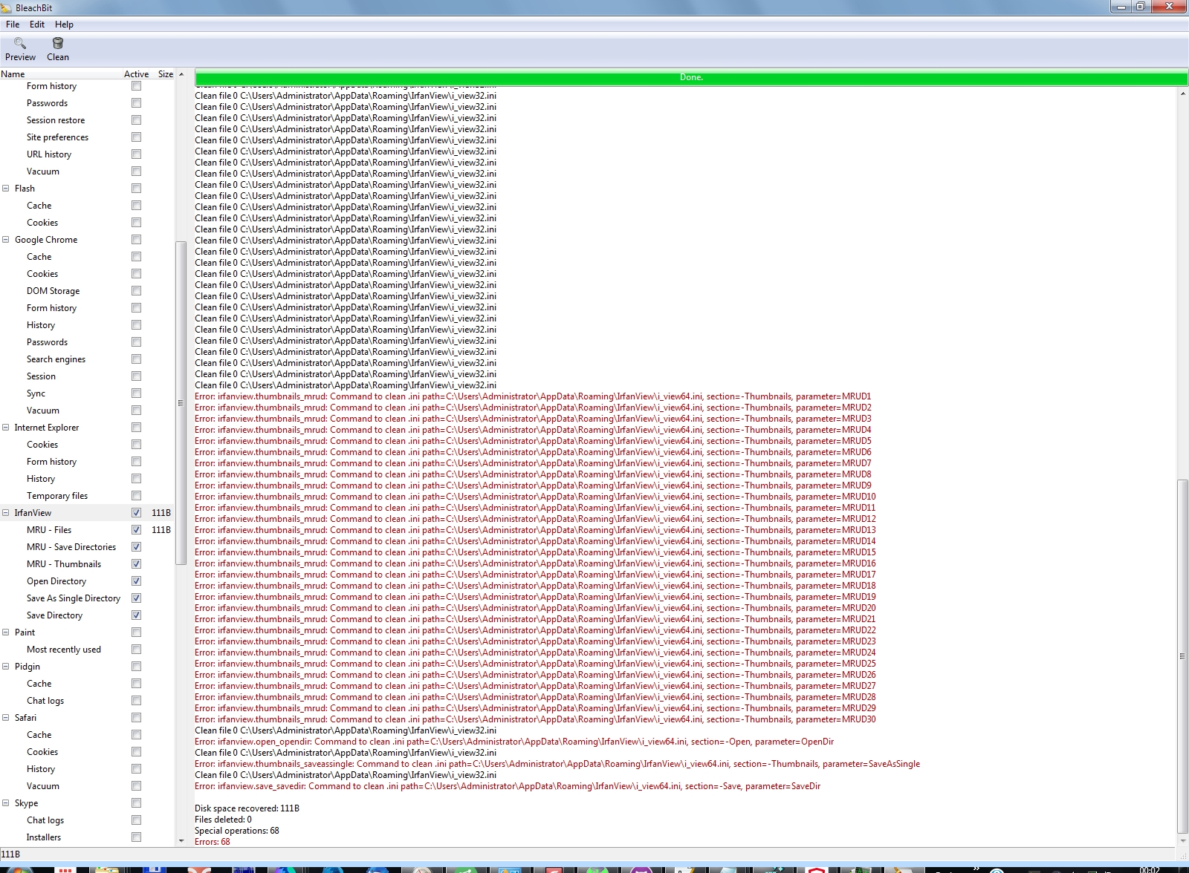Viewport: 1189px width, 873px height.
Task: Click the 'Special operations: 68' line
Action: (237, 831)
